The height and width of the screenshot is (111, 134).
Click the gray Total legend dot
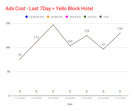coord(100,17)
